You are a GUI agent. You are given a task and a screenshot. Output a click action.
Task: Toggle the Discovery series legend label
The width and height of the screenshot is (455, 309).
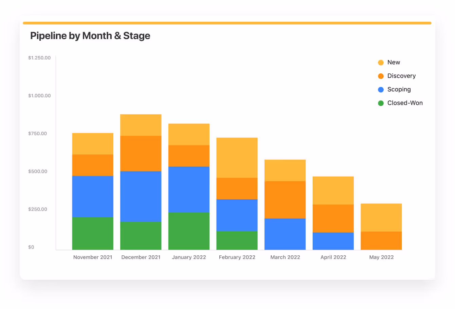point(401,76)
